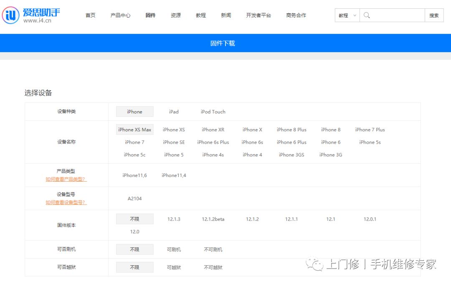The image size is (451, 284).
Task: Choose iPhone 8 device
Action: point(331,129)
